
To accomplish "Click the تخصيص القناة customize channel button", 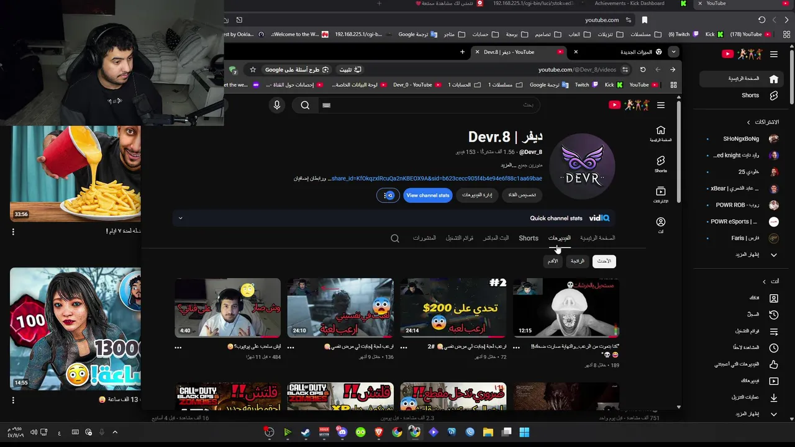I will (x=522, y=195).
